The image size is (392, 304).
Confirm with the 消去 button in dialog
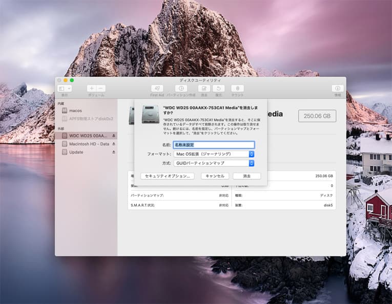point(246,176)
